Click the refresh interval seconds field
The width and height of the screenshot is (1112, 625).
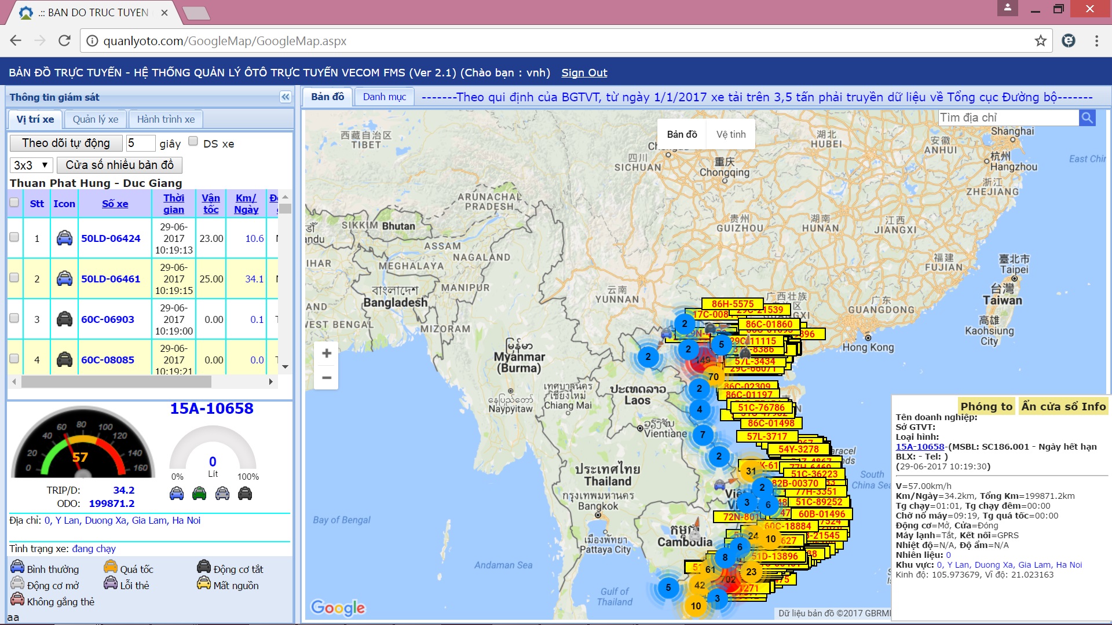141,143
